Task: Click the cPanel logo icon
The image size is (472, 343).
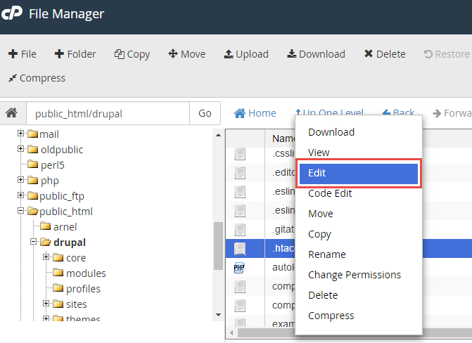Action: point(13,14)
